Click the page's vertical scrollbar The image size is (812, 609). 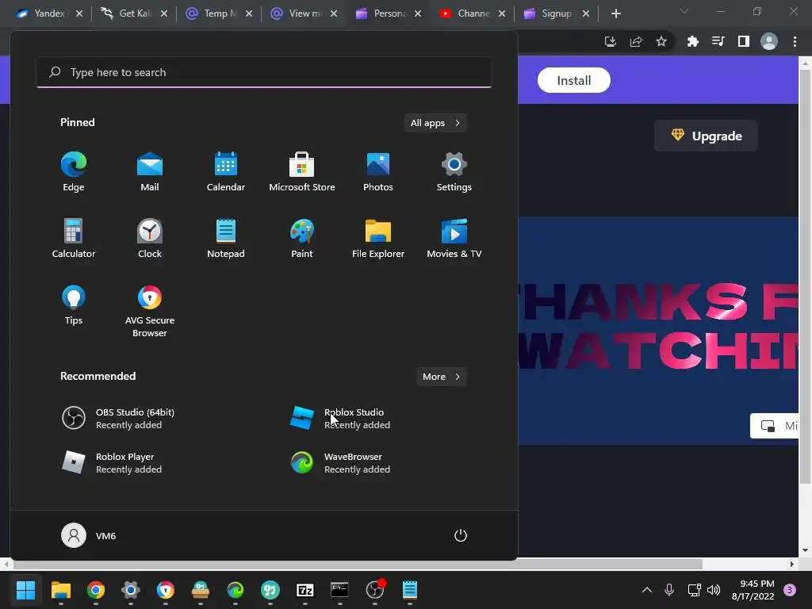805,277
